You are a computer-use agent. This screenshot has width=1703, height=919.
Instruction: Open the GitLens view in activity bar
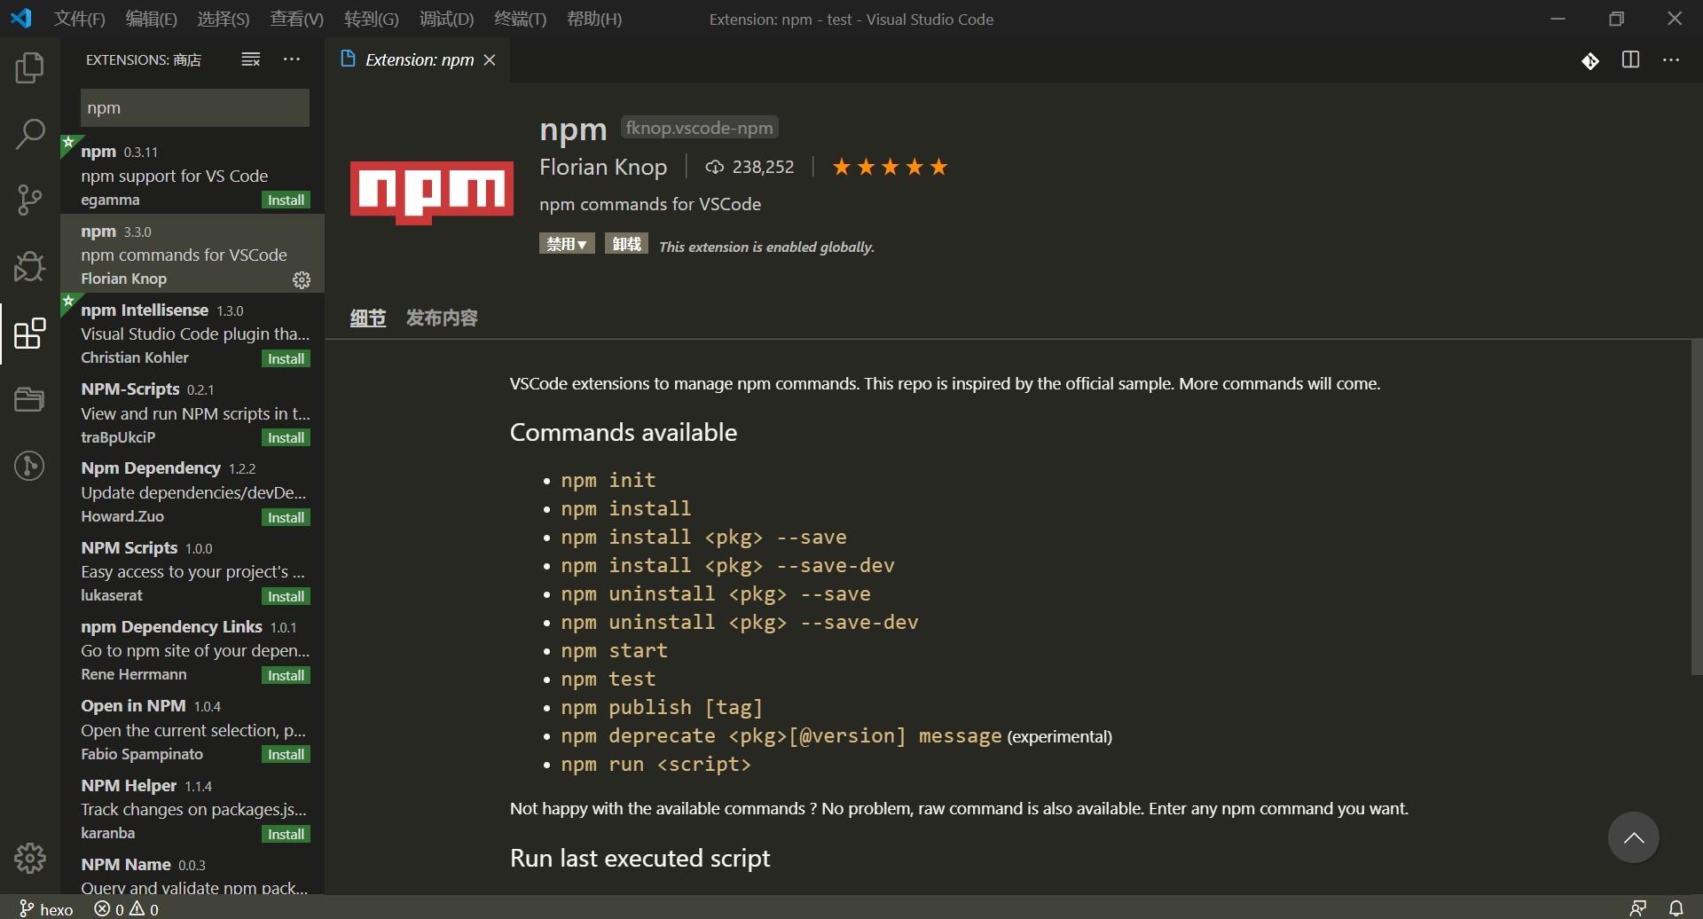(29, 466)
